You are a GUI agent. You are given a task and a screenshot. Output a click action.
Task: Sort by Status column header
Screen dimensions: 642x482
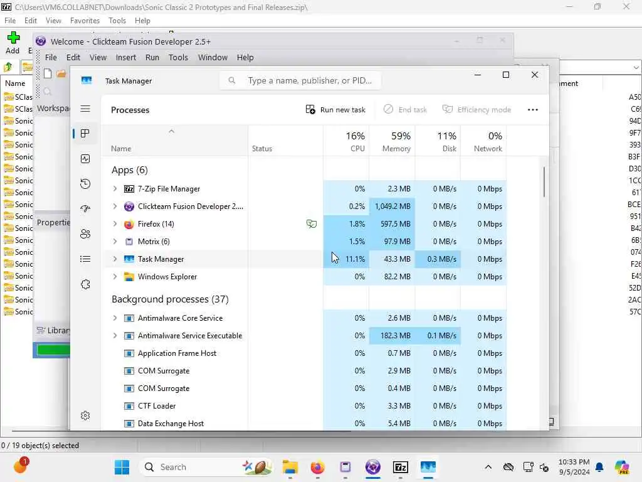285,141
